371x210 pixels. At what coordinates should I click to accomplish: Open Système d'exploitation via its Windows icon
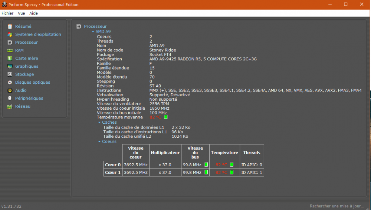tap(10, 34)
